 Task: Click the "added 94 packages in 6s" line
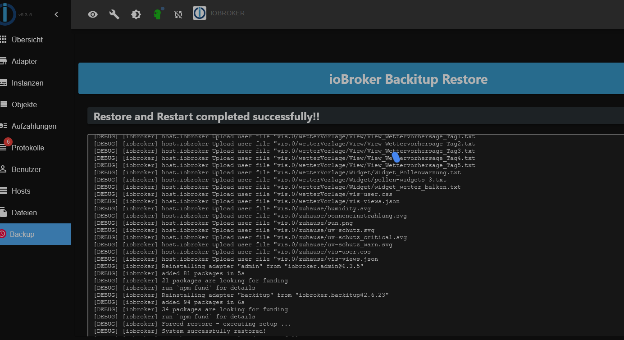(169, 302)
